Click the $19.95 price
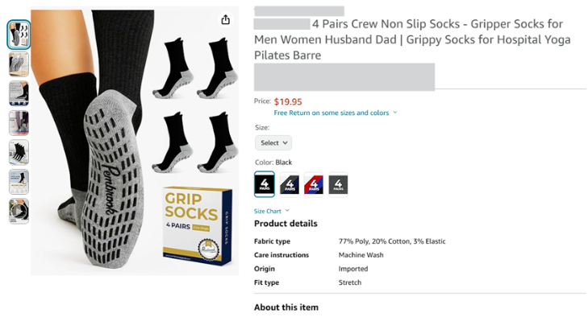Image resolution: width=588 pixels, height=317 pixels. pos(288,102)
